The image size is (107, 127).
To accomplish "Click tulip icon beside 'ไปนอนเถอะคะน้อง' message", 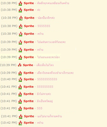I will 20,57.
